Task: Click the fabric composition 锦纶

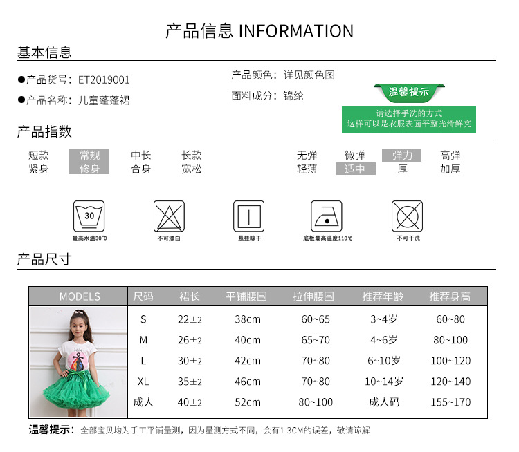Action: (293, 96)
